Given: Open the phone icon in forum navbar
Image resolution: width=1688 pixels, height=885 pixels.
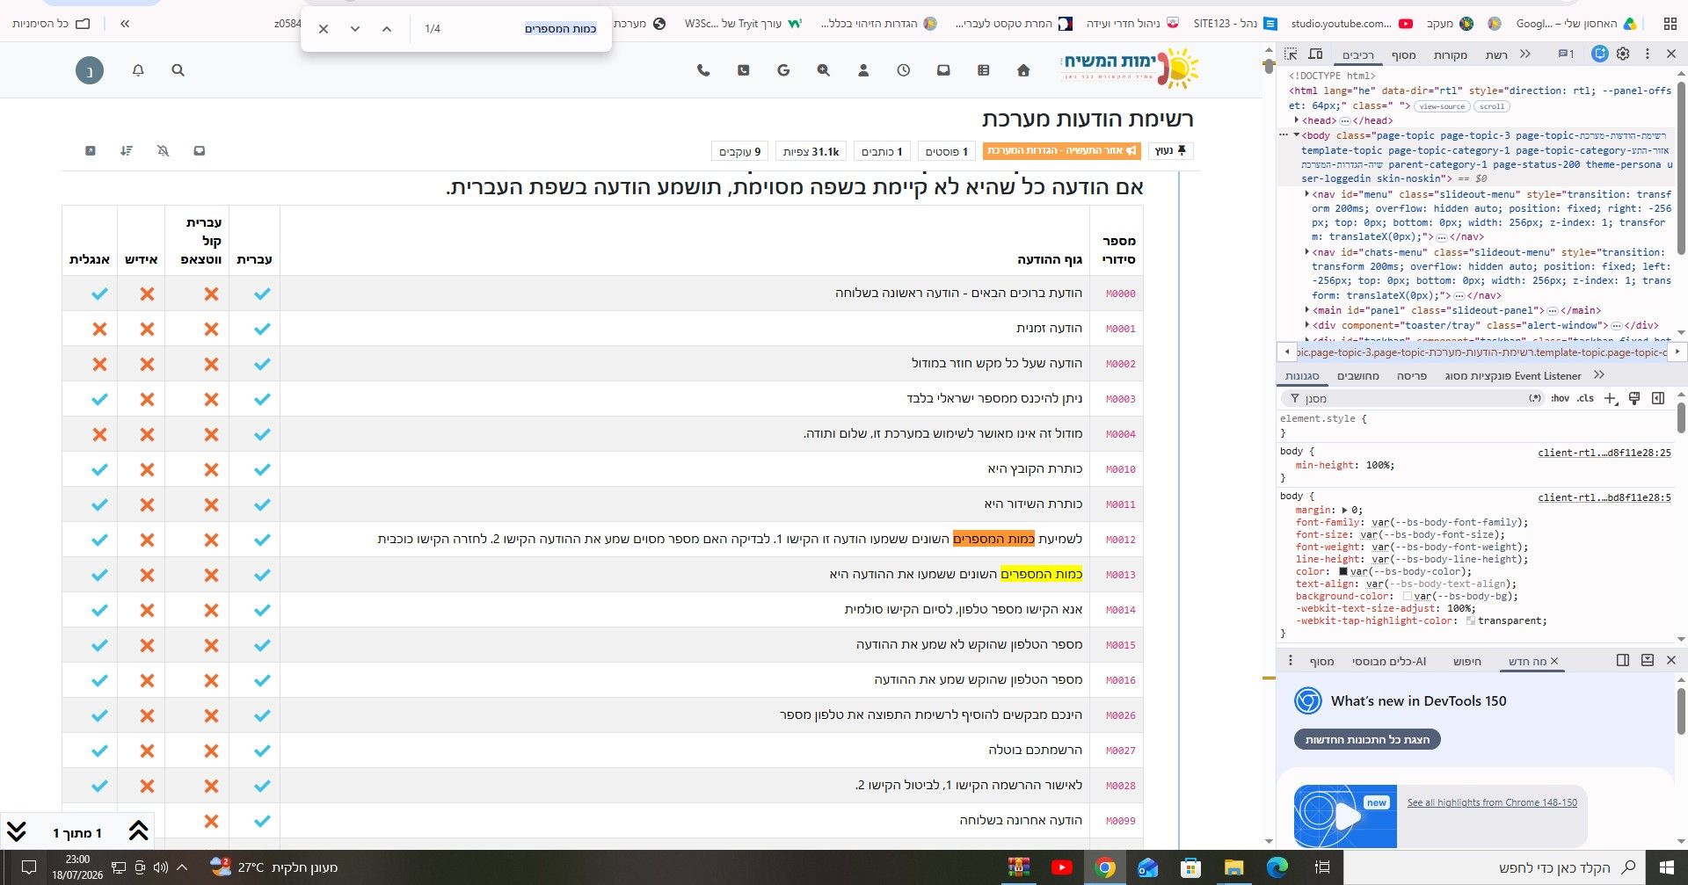Looking at the screenshot, I should tap(703, 70).
